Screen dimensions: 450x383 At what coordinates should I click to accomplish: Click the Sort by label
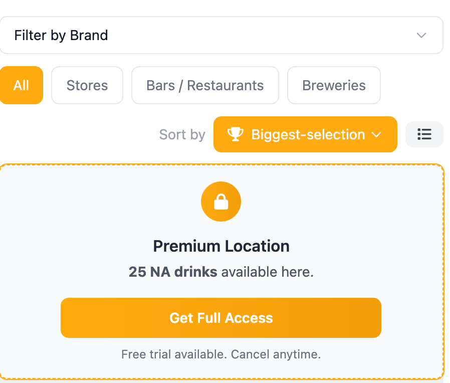click(182, 135)
